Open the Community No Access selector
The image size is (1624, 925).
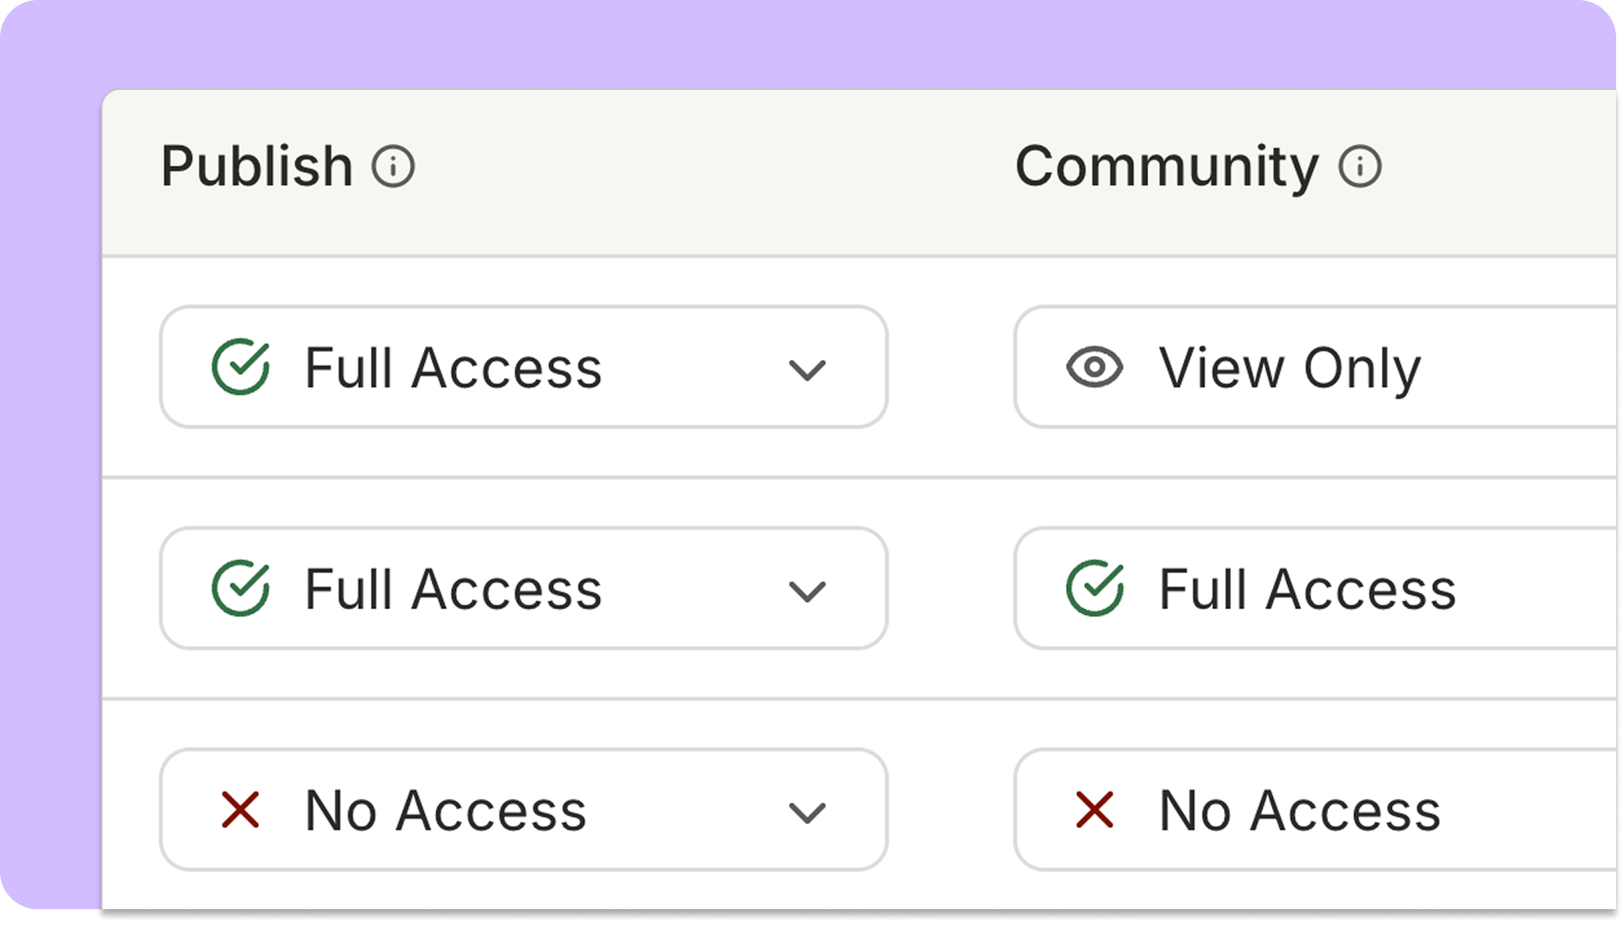pyautogui.click(x=1315, y=810)
